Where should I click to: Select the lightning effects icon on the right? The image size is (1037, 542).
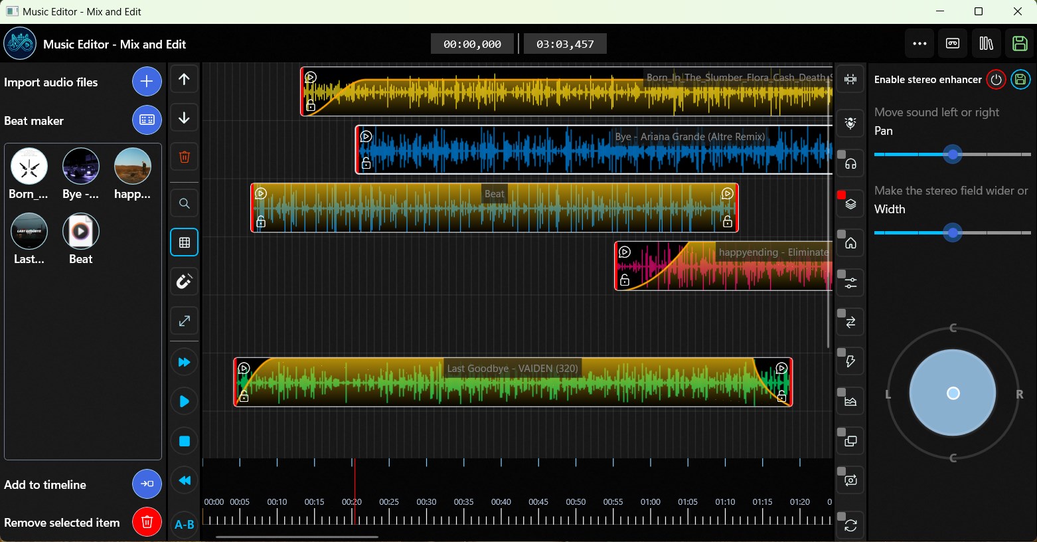click(850, 361)
